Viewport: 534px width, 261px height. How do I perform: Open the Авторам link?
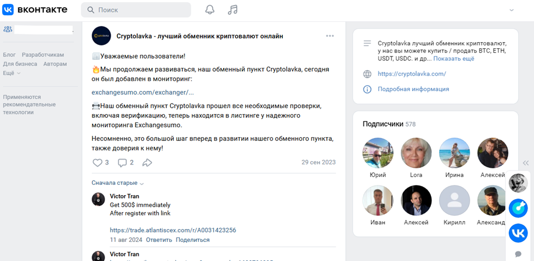55,64
